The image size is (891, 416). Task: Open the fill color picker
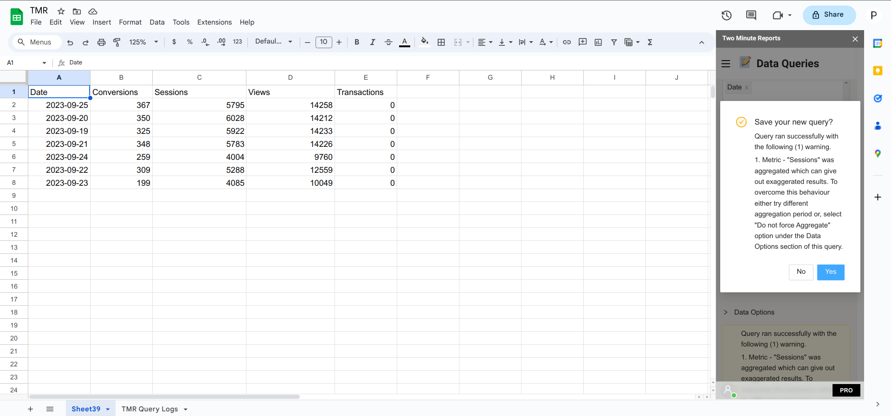pyautogui.click(x=425, y=42)
